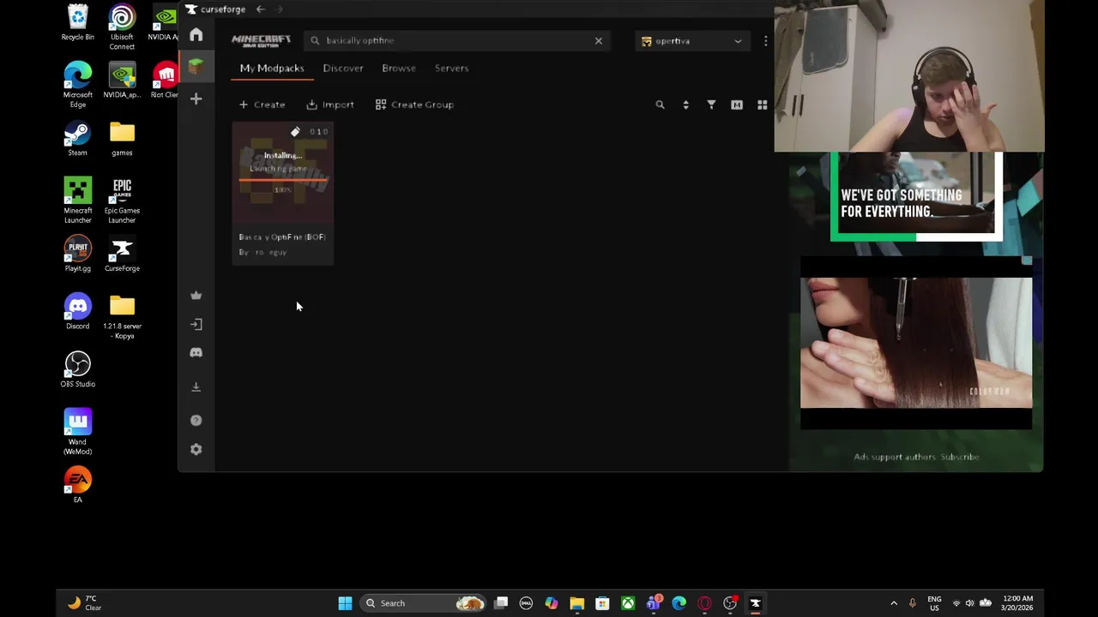
Task: Open Playit.gg desktop shortcut
Action: tap(77, 255)
